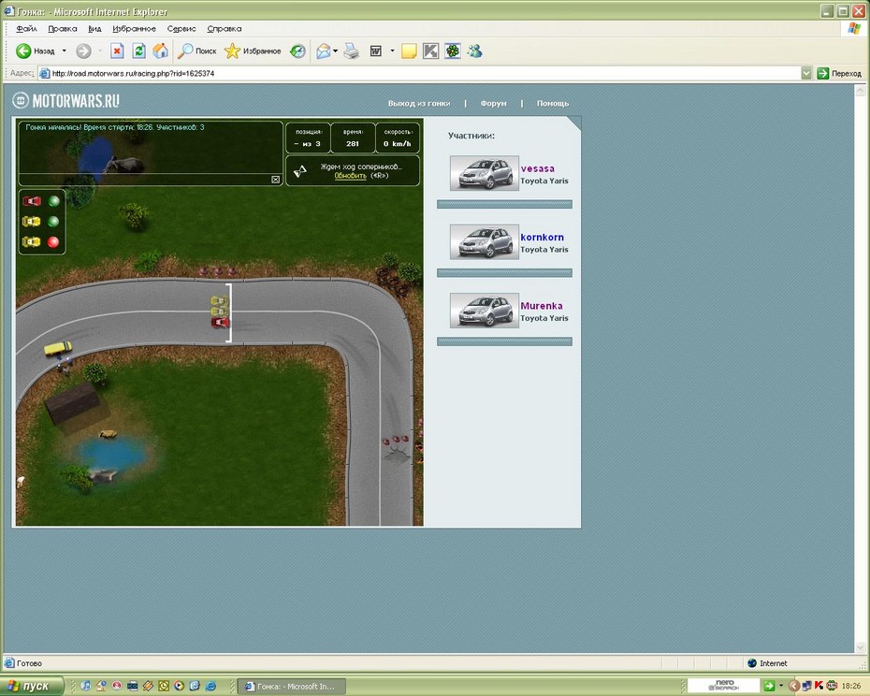
Task: Click the Internet zone status bar indicator
Action: point(767,663)
